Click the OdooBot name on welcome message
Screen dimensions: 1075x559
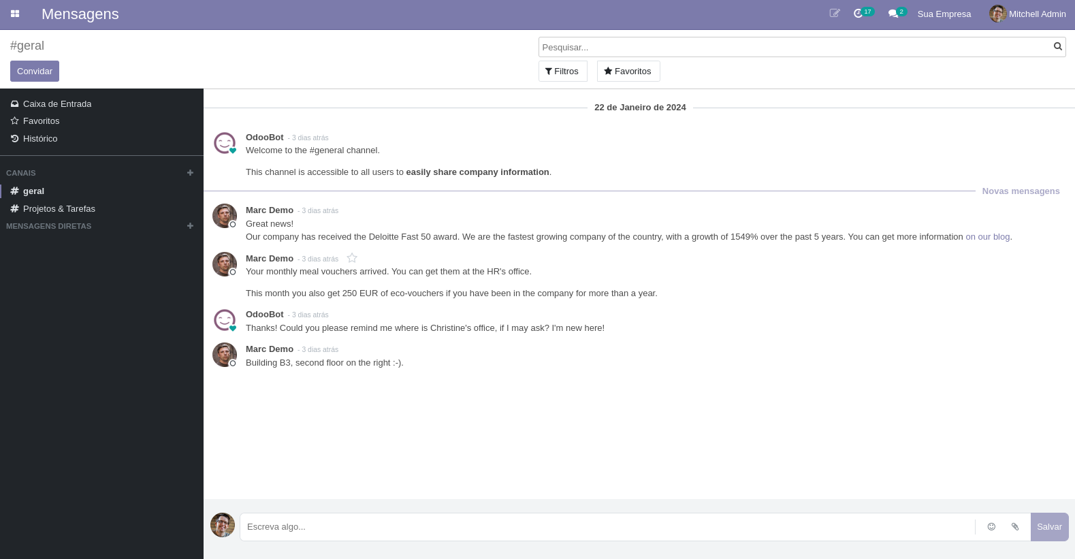point(265,137)
